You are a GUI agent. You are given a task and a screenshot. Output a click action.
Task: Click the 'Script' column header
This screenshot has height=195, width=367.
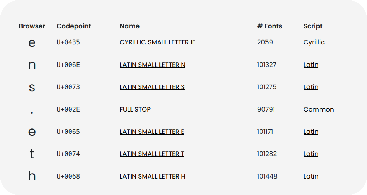tap(313, 26)
